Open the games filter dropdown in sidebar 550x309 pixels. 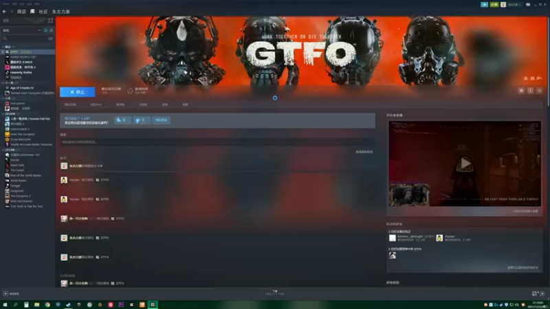(x=22, y=30)
